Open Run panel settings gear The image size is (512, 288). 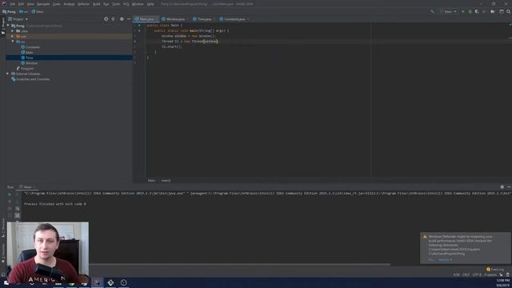pos(502,187)
